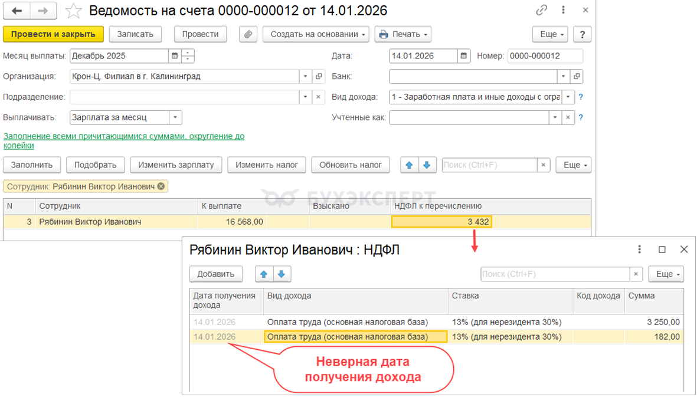Expand the Выплачивать dropdown list
697x397 pixels.
(175, 117)
